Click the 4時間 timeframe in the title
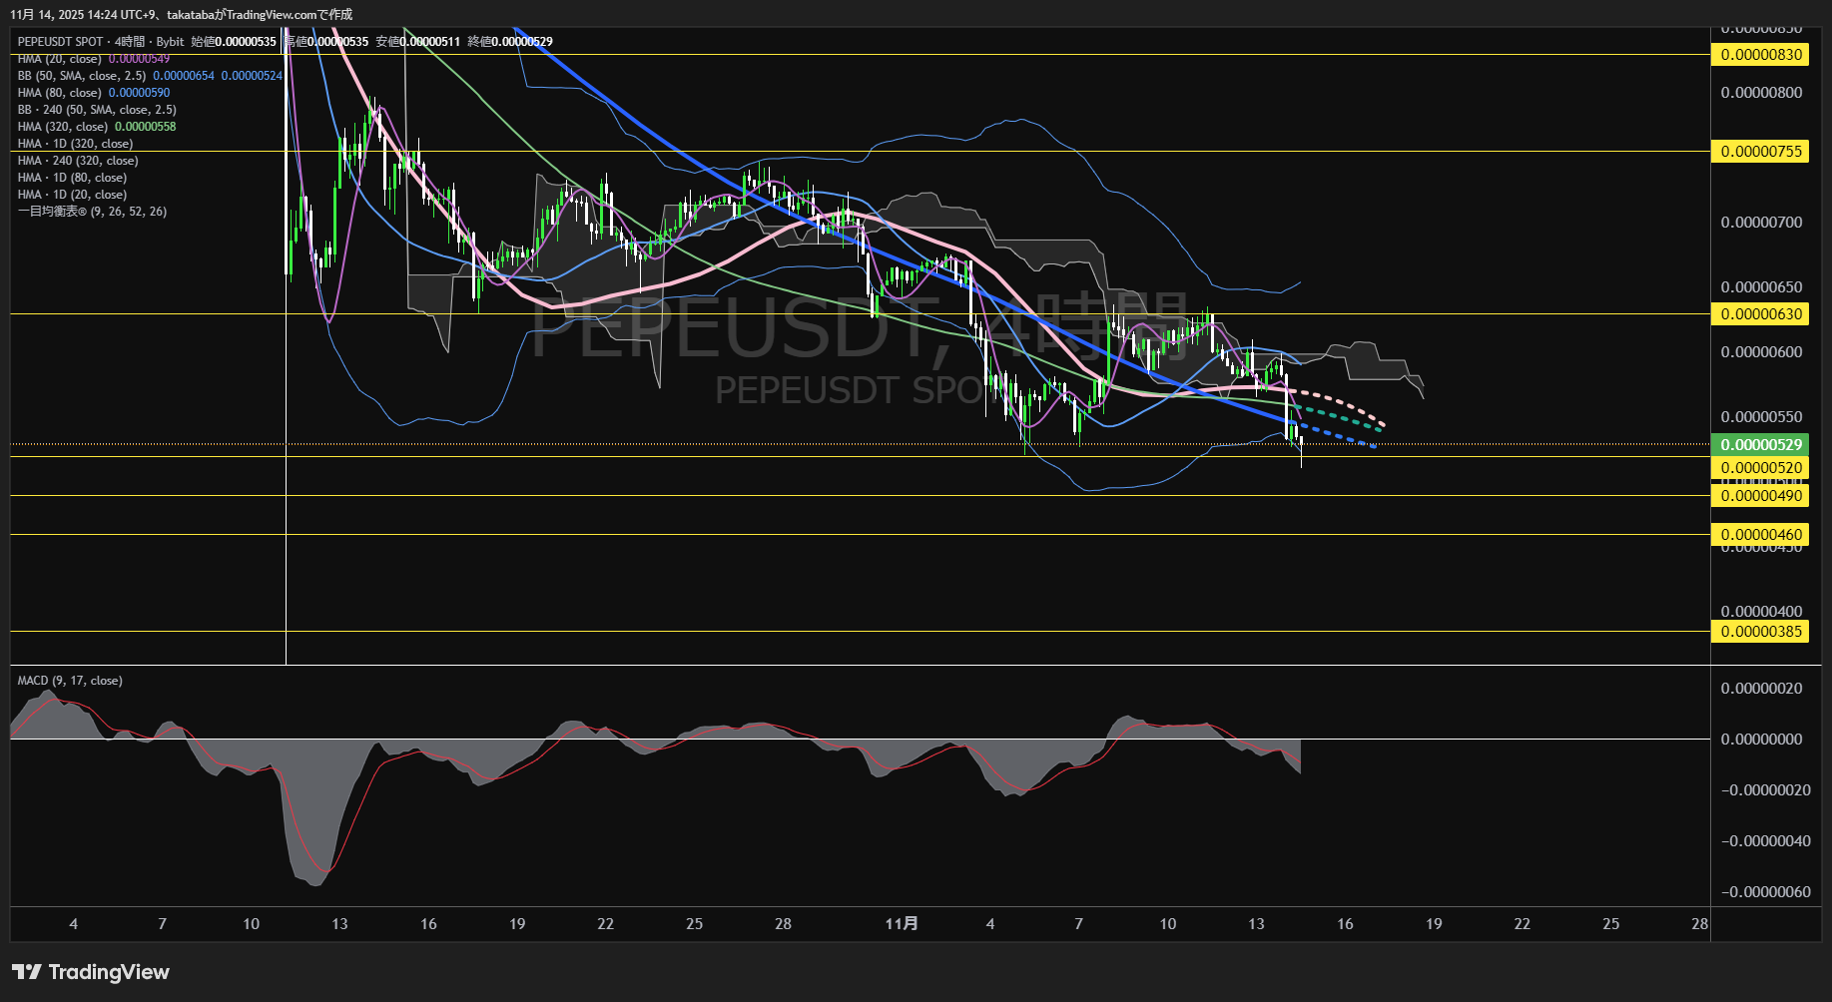Viewport: 1832px width, 1002px height. pos(129,42)
